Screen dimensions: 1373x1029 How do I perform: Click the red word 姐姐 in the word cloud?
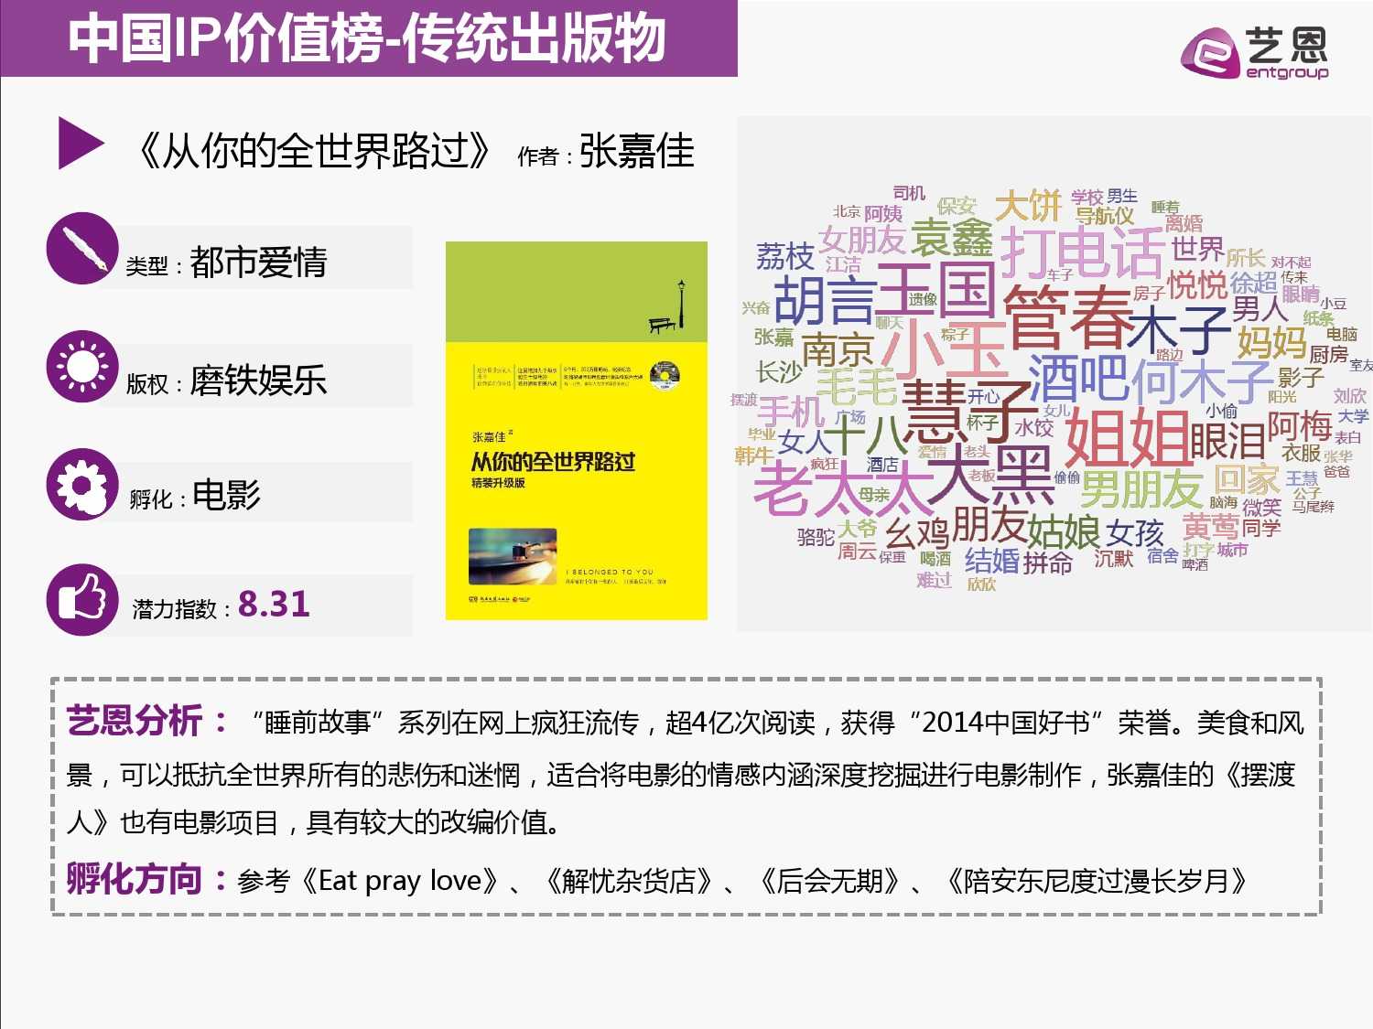1126,437
